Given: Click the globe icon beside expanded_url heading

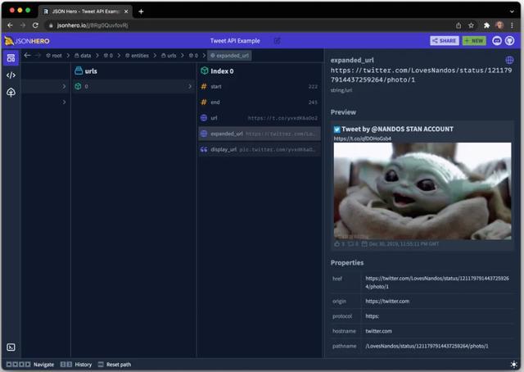Looking at the screenshot, I should point(509,61).
